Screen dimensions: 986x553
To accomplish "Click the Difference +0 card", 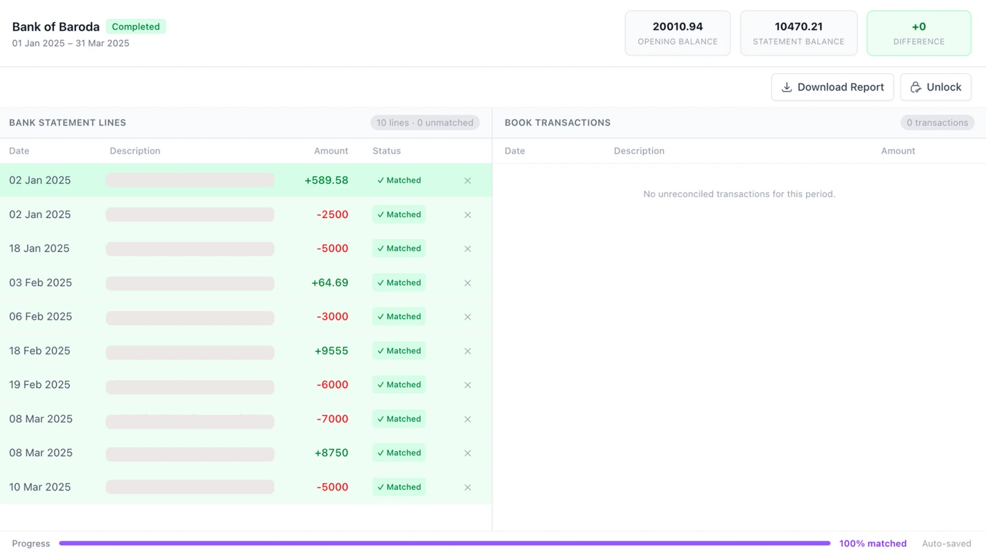I will pyautogui.click(x=919, y=33).
